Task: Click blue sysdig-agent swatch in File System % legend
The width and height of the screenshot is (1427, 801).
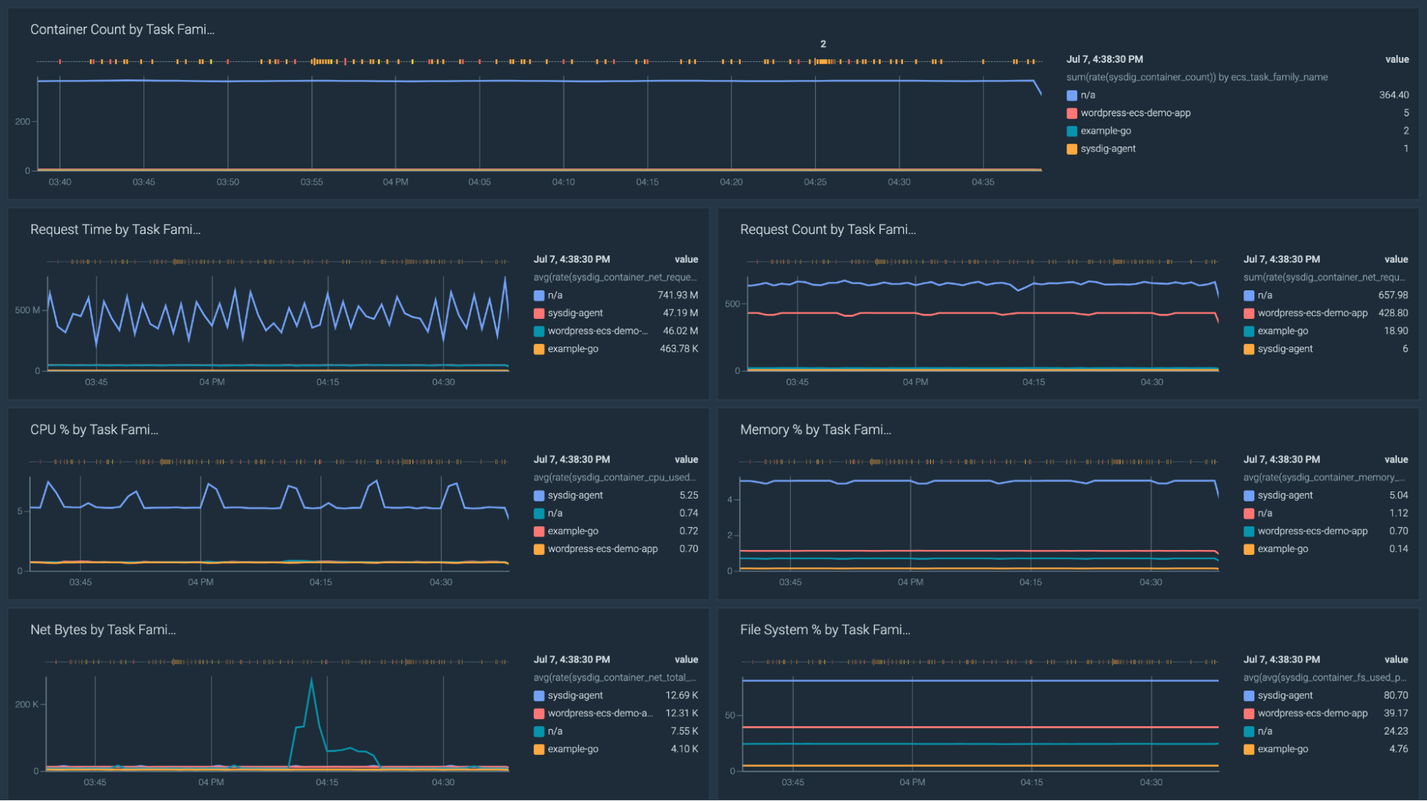Action: tap(1249, 695)
